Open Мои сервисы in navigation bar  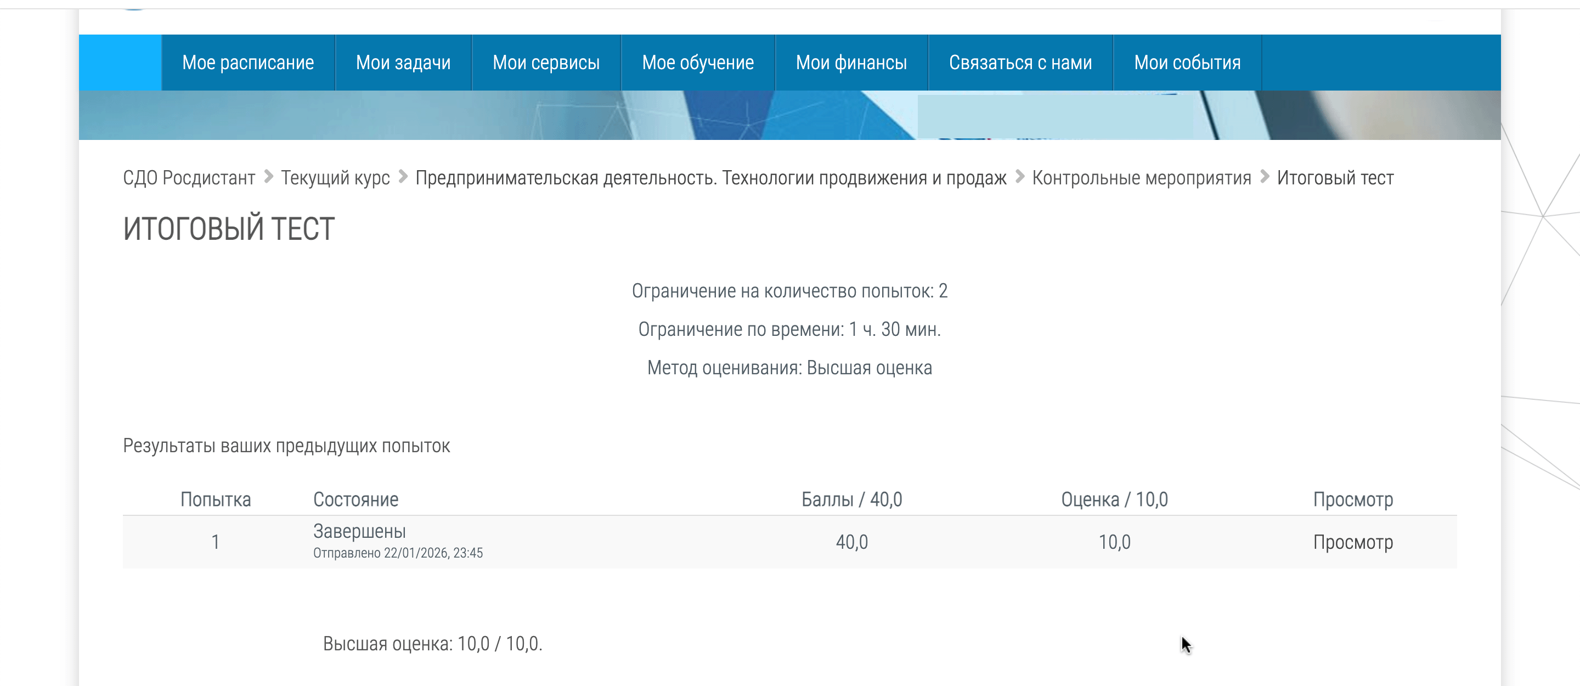tap(546, 63)
